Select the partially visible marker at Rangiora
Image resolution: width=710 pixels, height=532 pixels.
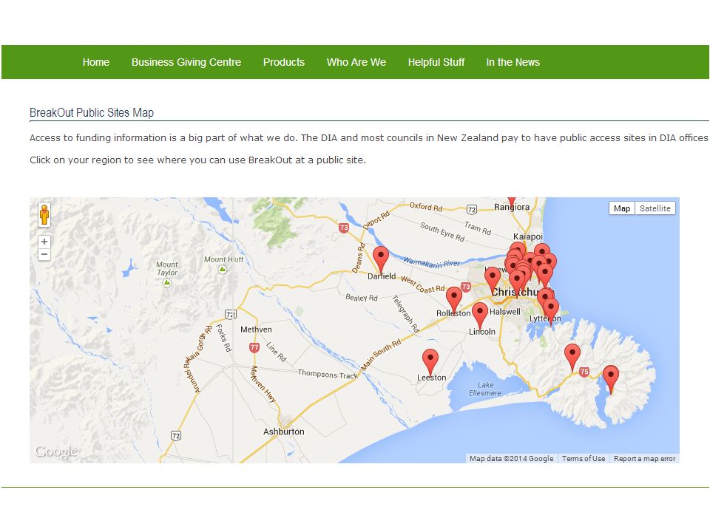tap(512, 201)
